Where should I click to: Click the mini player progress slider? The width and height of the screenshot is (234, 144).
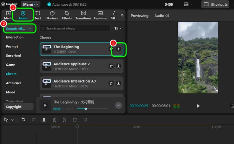93,109
